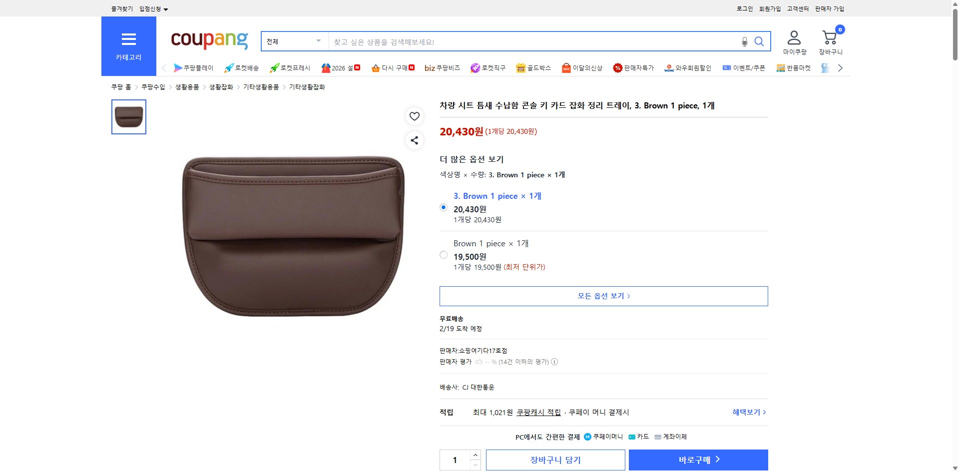
Task: Expand the 입점신청 dropdown arrow
Action: [166, 8]
